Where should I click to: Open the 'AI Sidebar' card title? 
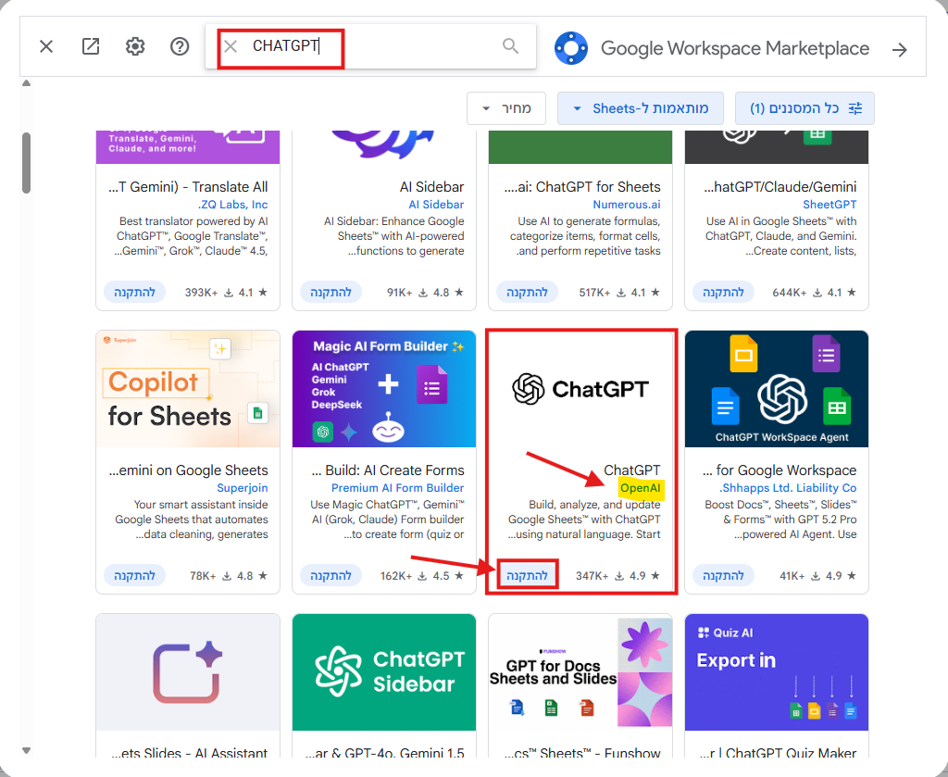[431, 187]
